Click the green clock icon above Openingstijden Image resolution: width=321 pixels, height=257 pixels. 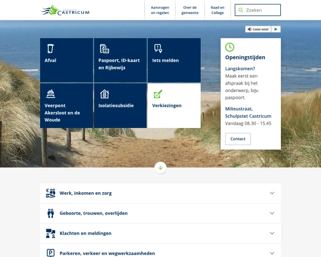(230, 47)
